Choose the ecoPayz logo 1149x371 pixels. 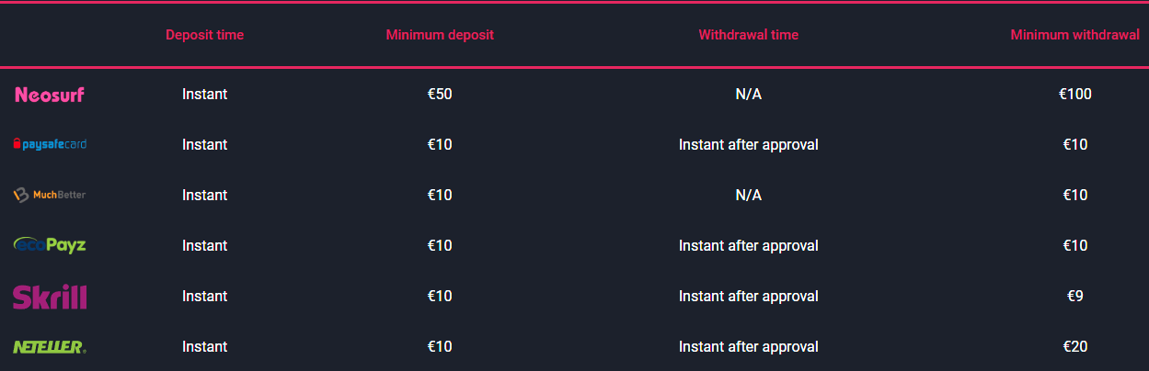(x=50, y=245)
